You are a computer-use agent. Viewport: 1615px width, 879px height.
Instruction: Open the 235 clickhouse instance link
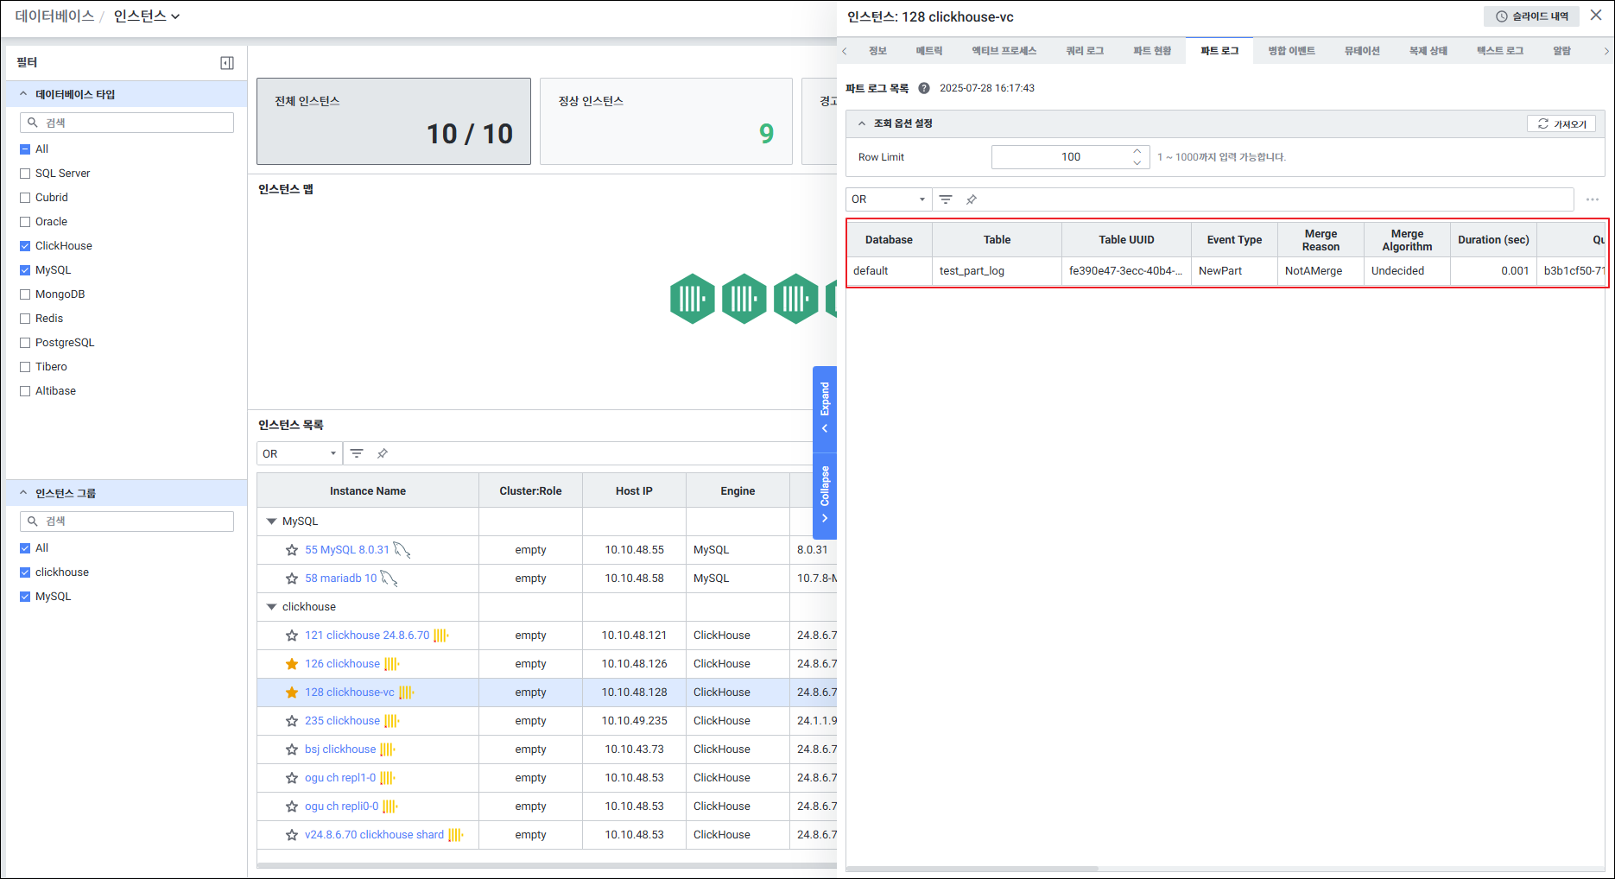tap(342, 721)
